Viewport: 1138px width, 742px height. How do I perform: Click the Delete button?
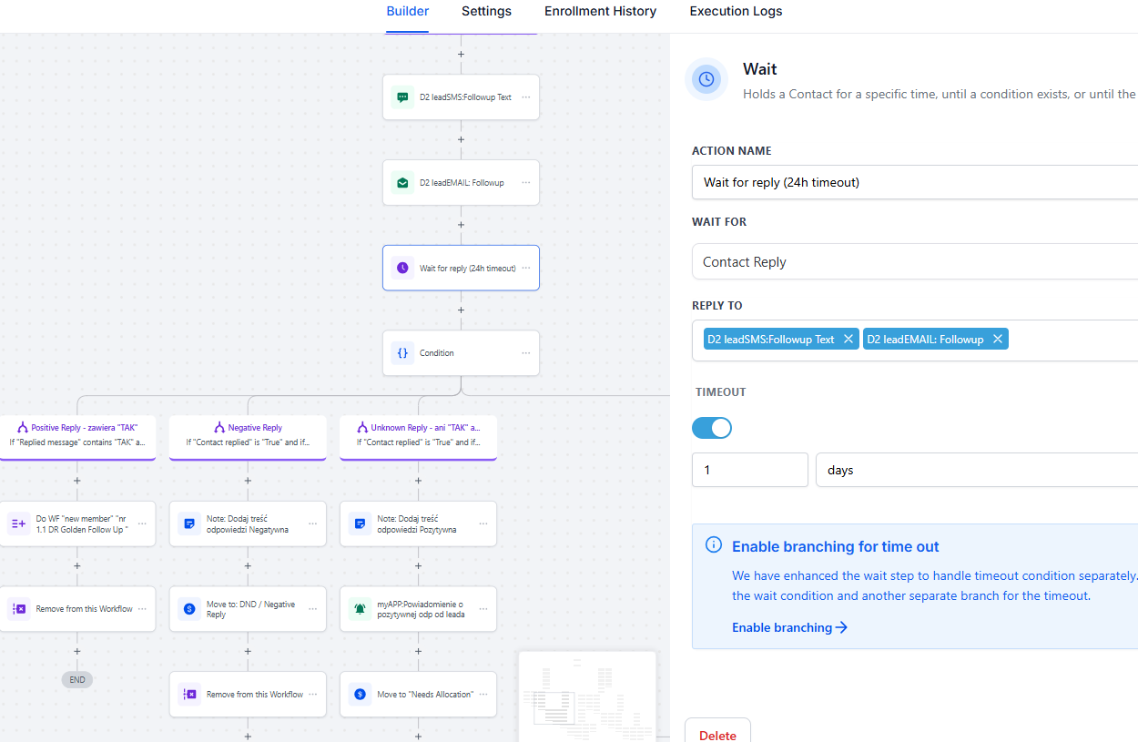click(717, 735)
